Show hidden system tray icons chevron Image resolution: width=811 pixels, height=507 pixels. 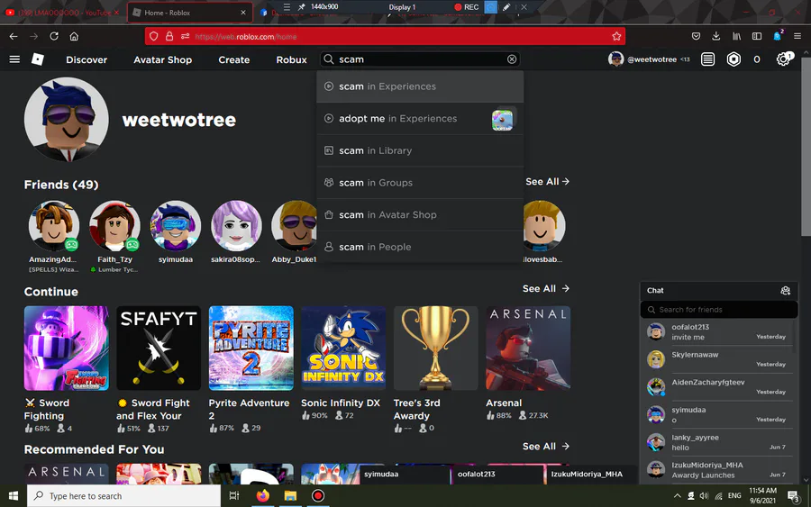677,495
